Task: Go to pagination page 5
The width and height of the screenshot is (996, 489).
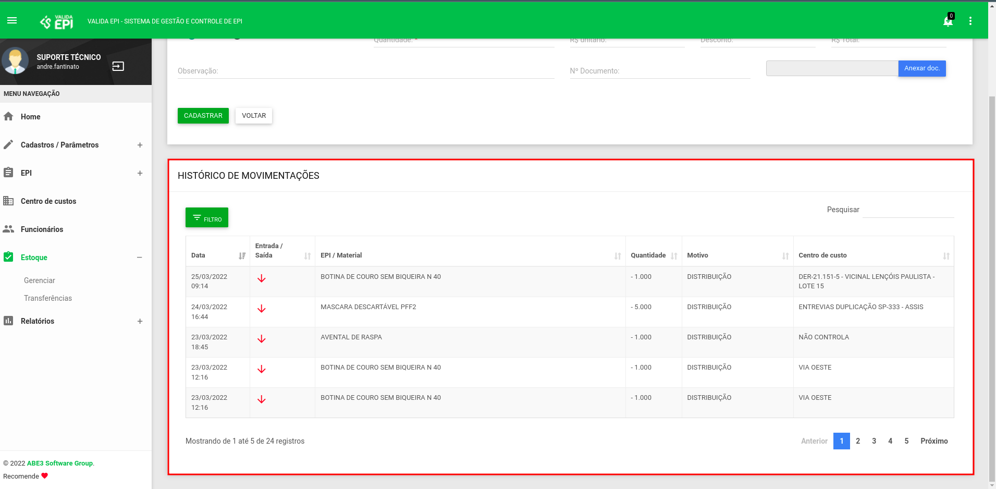Action: (906, 441)
